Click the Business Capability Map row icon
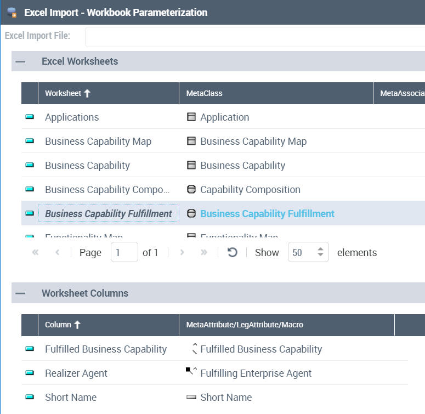The height and width of the screenshot is (414, 425). click(x=30, y=141)
